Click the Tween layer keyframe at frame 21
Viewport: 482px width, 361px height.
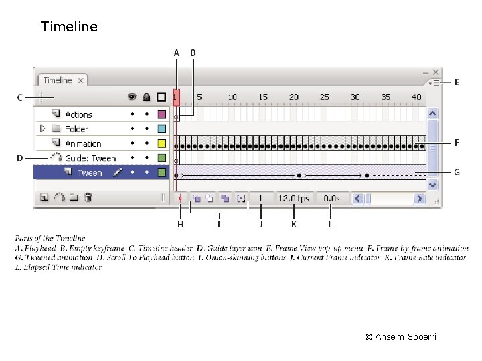point(299,176)
